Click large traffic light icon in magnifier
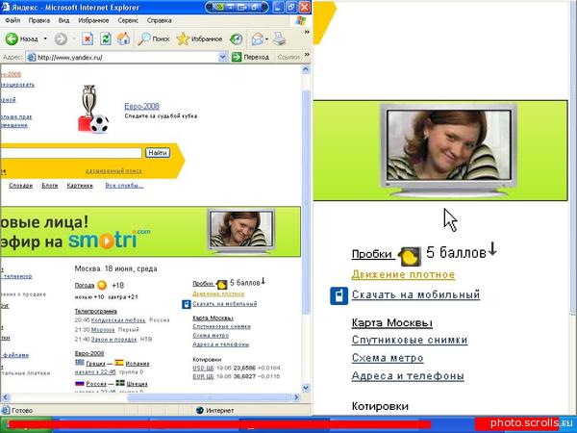 point(410,256)
